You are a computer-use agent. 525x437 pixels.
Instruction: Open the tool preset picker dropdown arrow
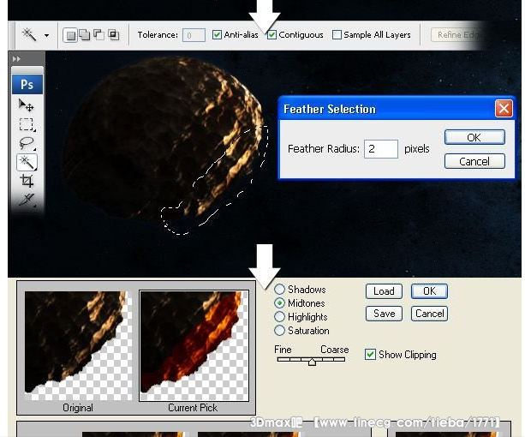(46, 36)
